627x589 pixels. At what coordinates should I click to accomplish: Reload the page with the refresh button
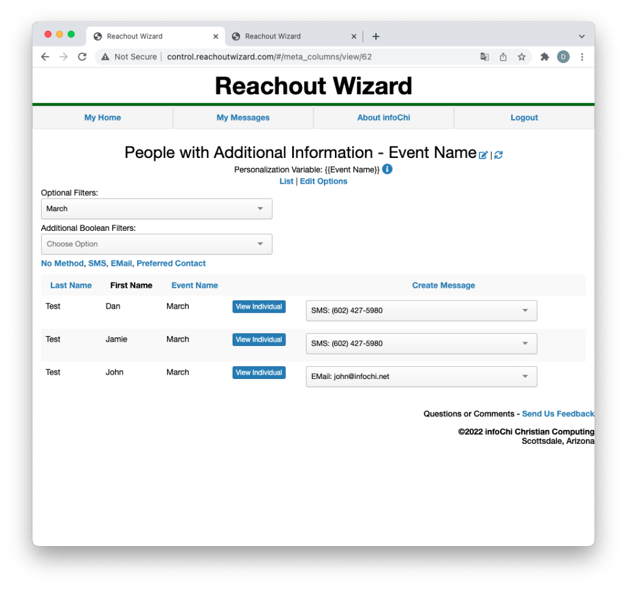pyautogui.click(x=82, y=57)
